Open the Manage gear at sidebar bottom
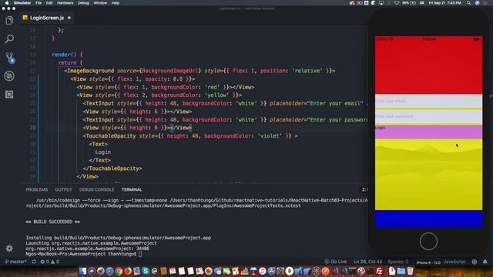The image size is (493, 277). (9, 248)
